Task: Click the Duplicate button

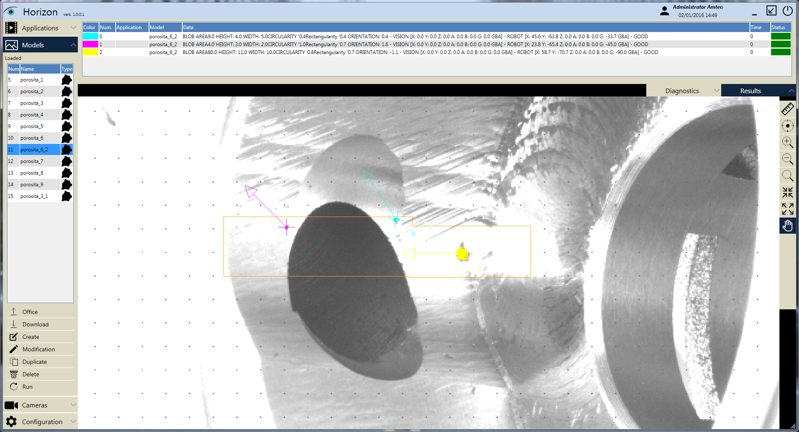Action: (x=40, y=362)
